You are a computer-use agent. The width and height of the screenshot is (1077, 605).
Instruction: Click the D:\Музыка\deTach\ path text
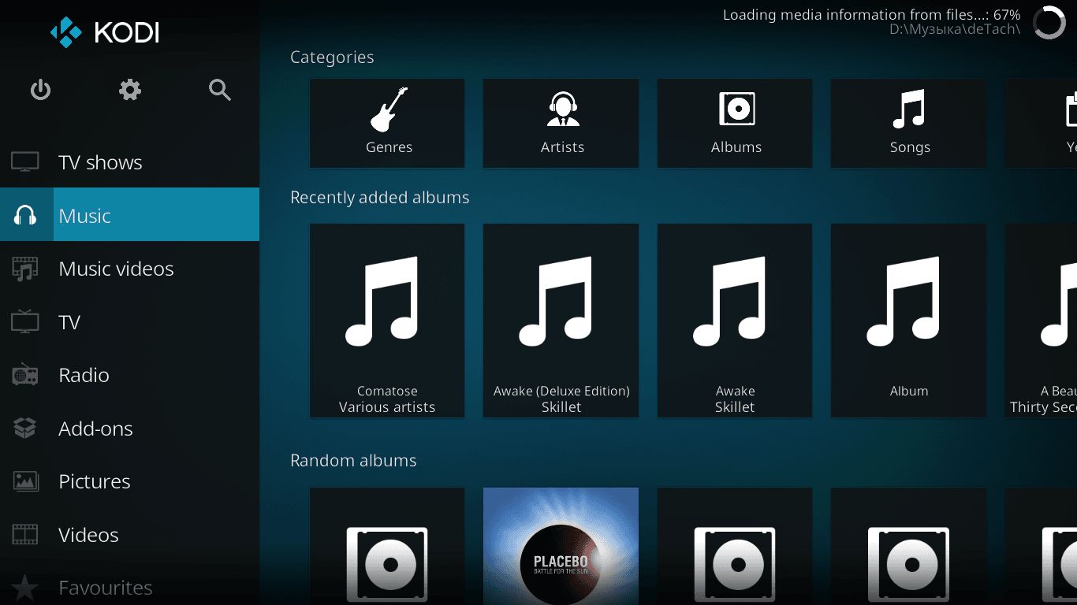click(x=955, y=29)
